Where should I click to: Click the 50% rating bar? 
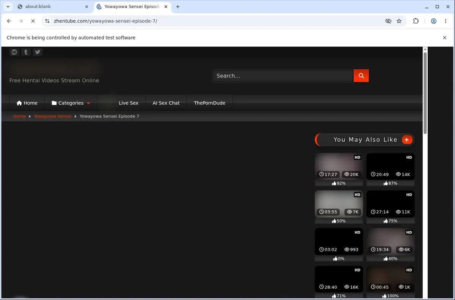339,221
